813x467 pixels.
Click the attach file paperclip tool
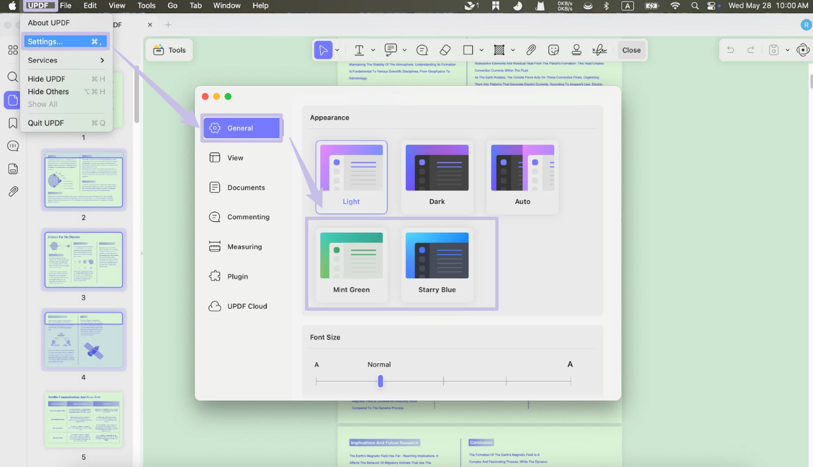(x=531, y=50)
